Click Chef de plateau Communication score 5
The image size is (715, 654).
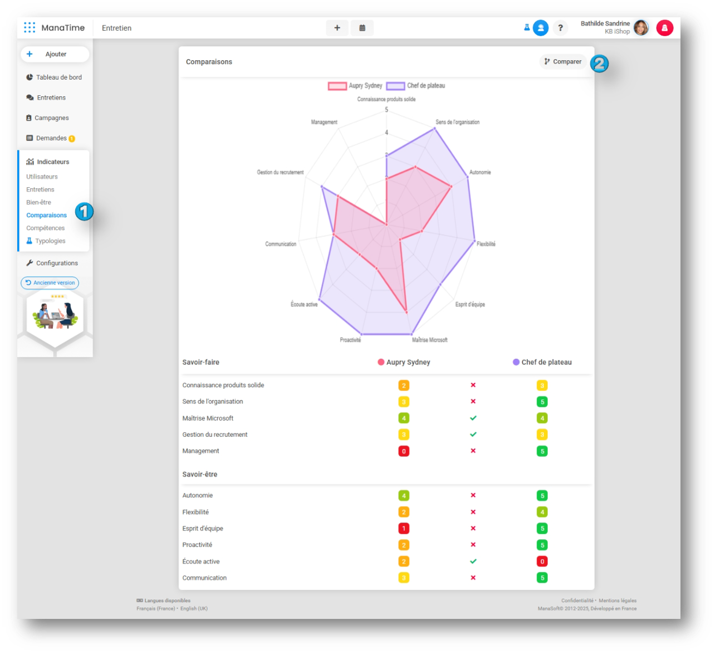[542, 578]
